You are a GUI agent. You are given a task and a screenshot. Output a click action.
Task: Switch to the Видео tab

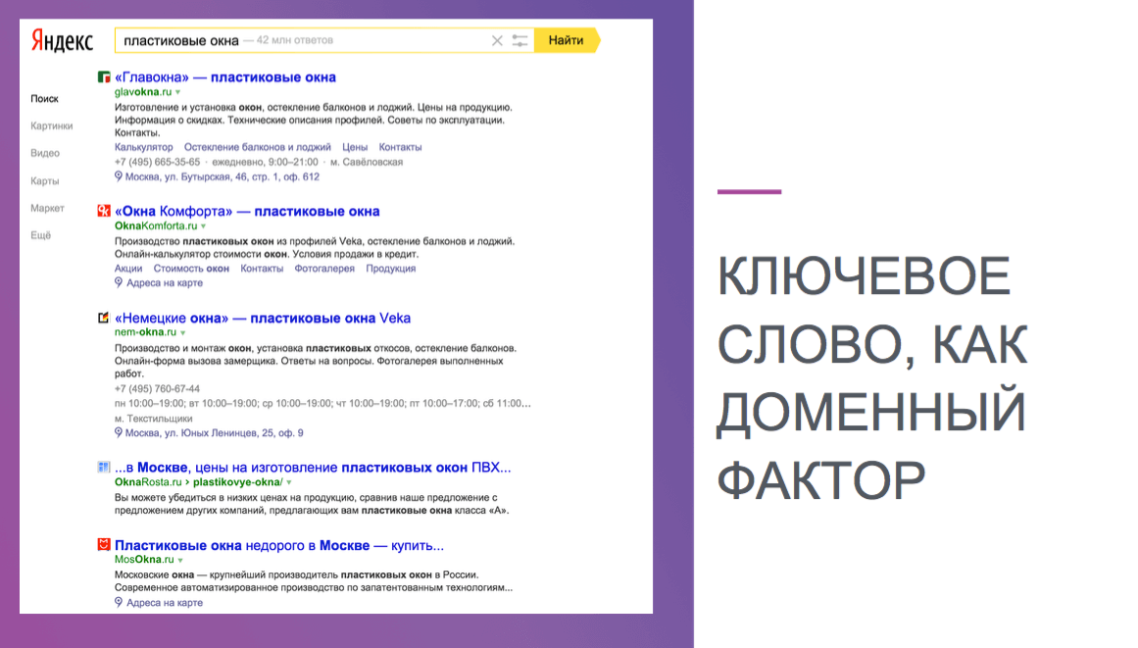coord(45,153)
